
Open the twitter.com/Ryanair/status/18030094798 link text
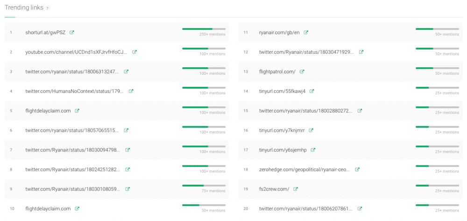(73, 150)
